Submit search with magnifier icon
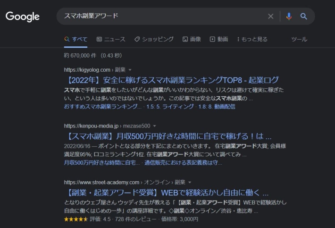 pos(303,16)
